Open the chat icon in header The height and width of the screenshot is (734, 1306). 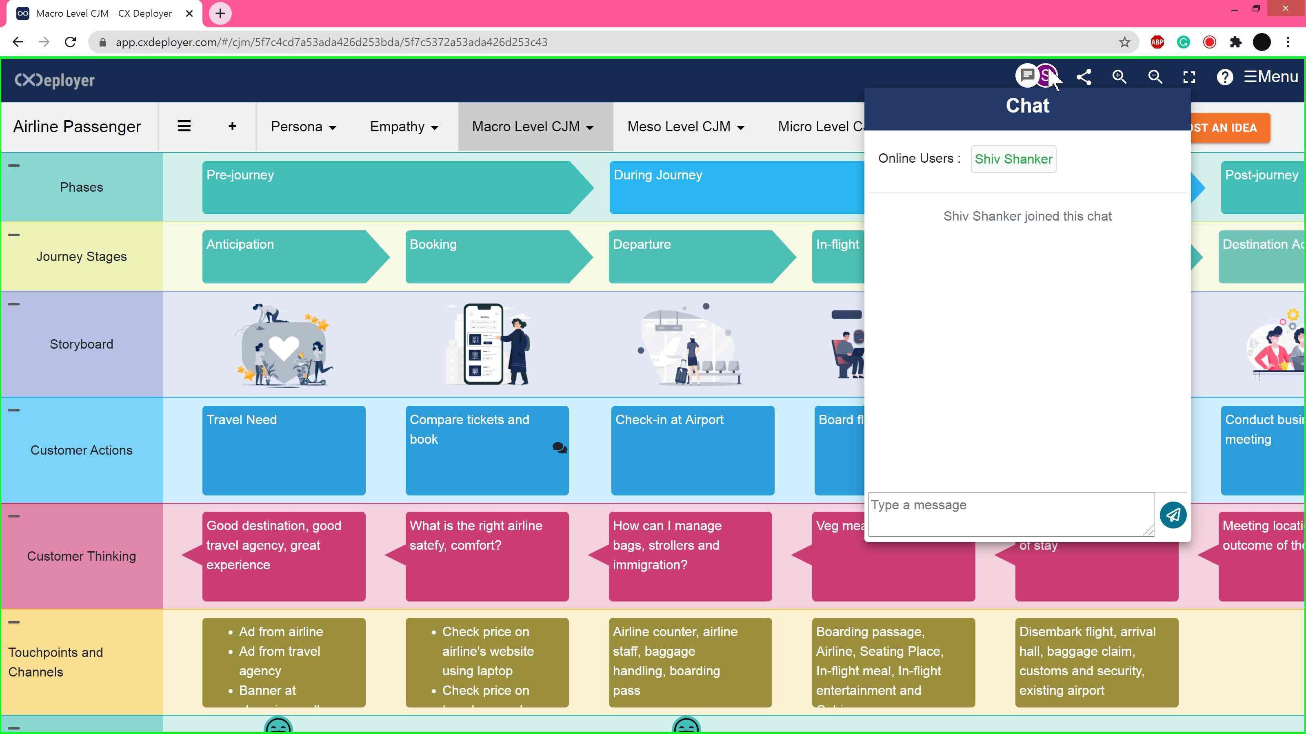[x=1027, y=76]
